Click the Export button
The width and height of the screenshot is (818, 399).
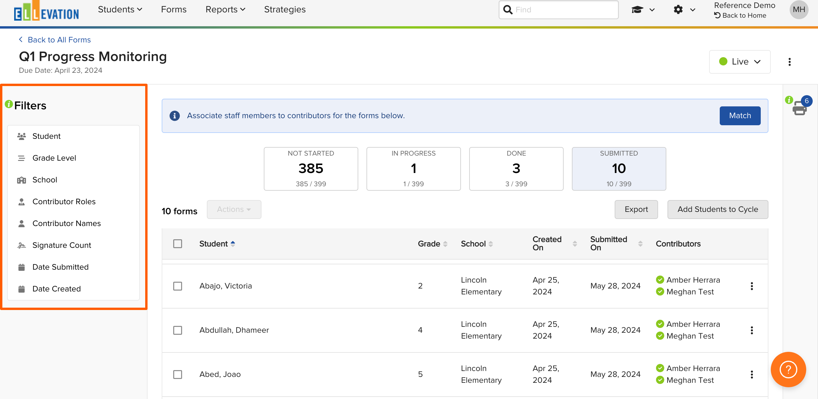pos(636,209)
